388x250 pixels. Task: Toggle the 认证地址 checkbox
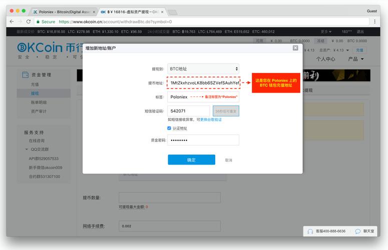(169, 128)
